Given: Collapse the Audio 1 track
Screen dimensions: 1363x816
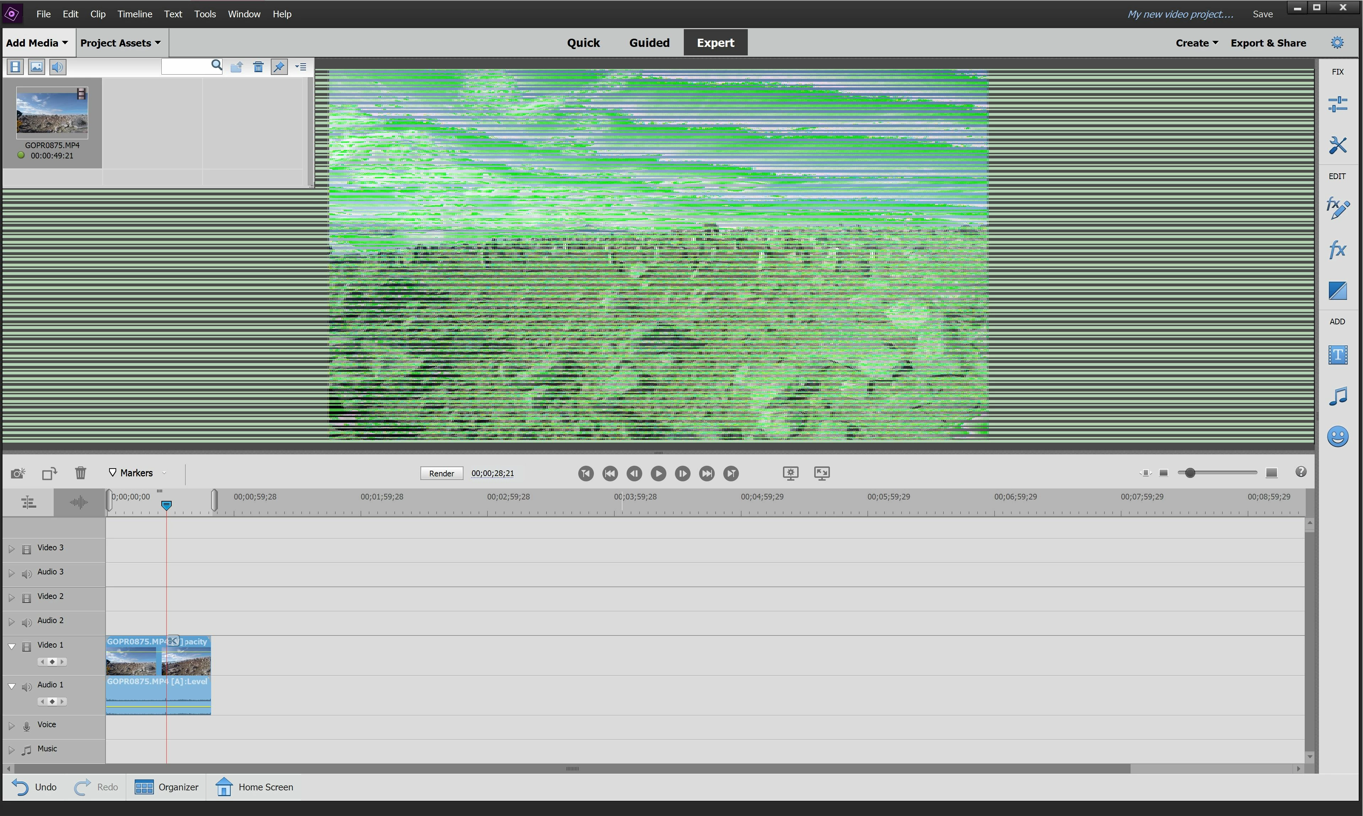Looking at the screenshot, I should 11,686.
